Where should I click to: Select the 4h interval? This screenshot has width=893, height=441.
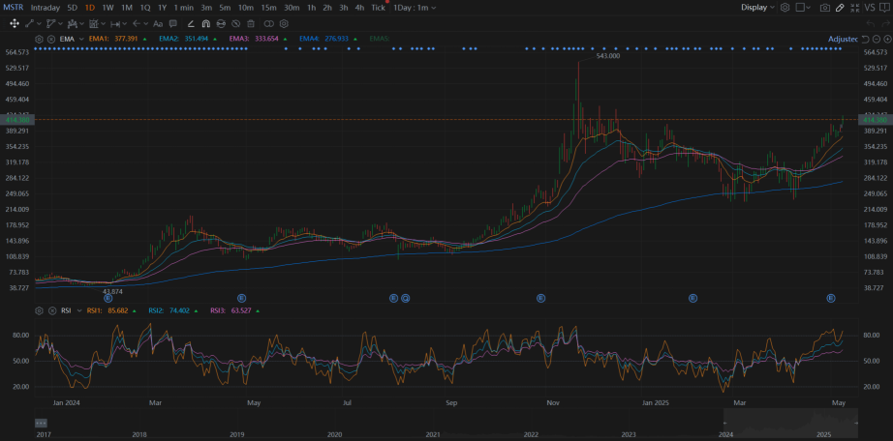pos(359,8)
